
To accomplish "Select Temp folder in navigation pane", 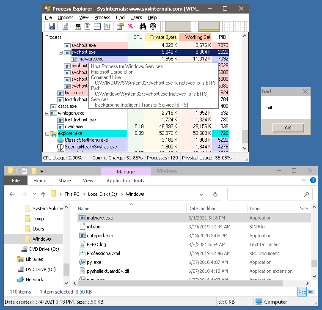I will tap(38, 219).
